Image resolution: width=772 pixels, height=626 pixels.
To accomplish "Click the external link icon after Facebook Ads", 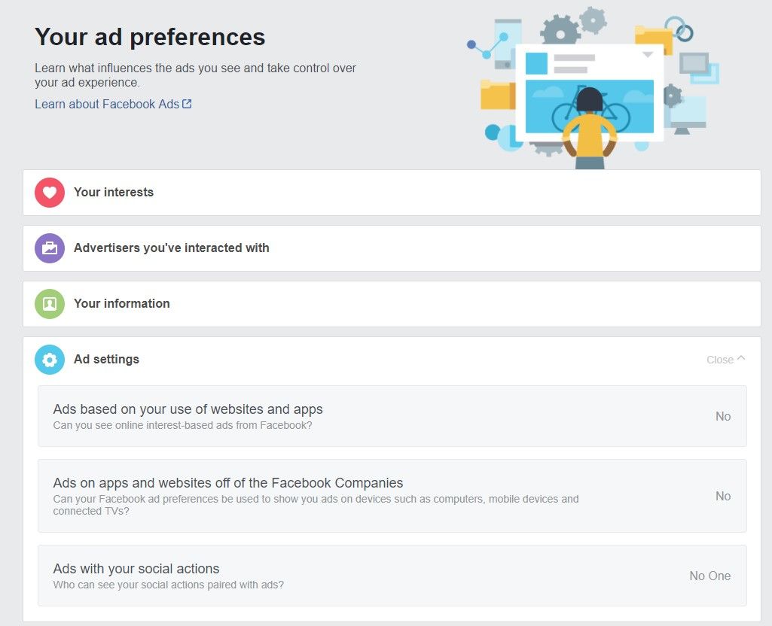I will 188,104.
